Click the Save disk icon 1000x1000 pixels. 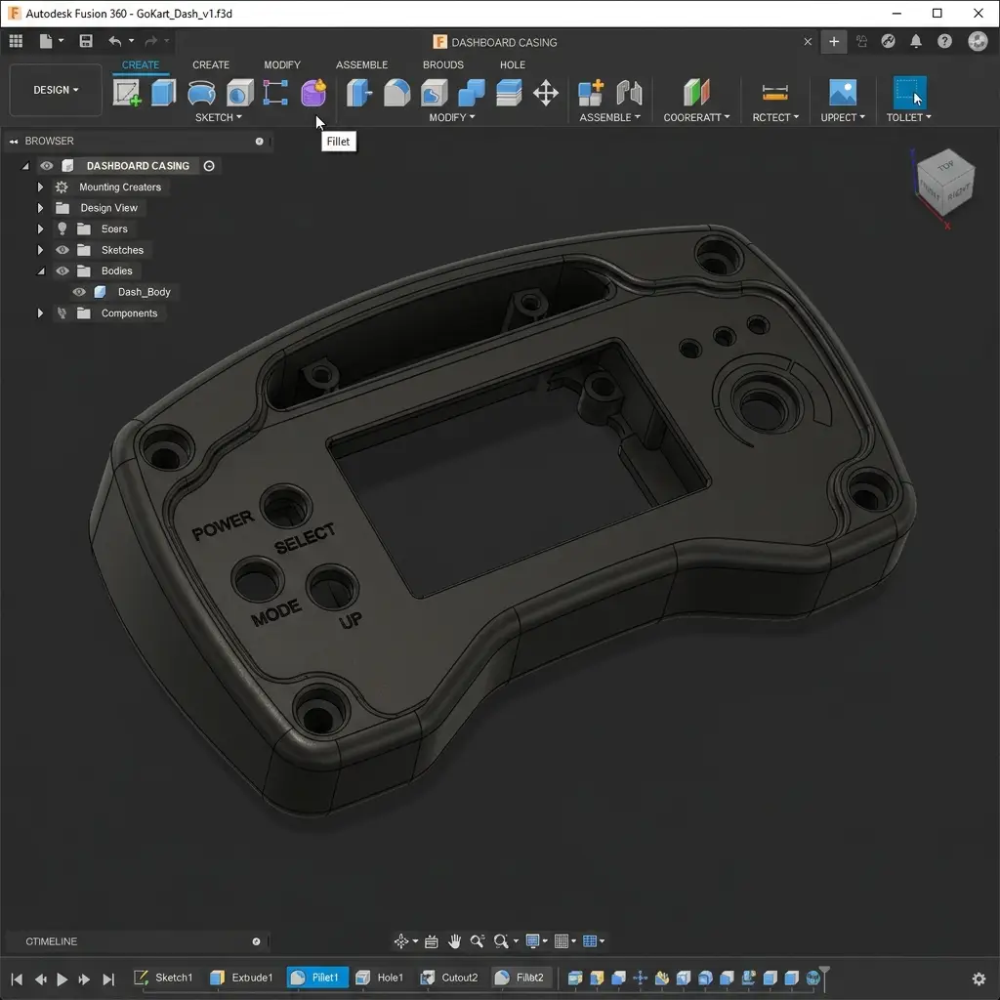tap(86, 41)
